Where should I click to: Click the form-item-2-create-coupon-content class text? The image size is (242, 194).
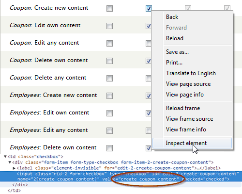point(165,162)
